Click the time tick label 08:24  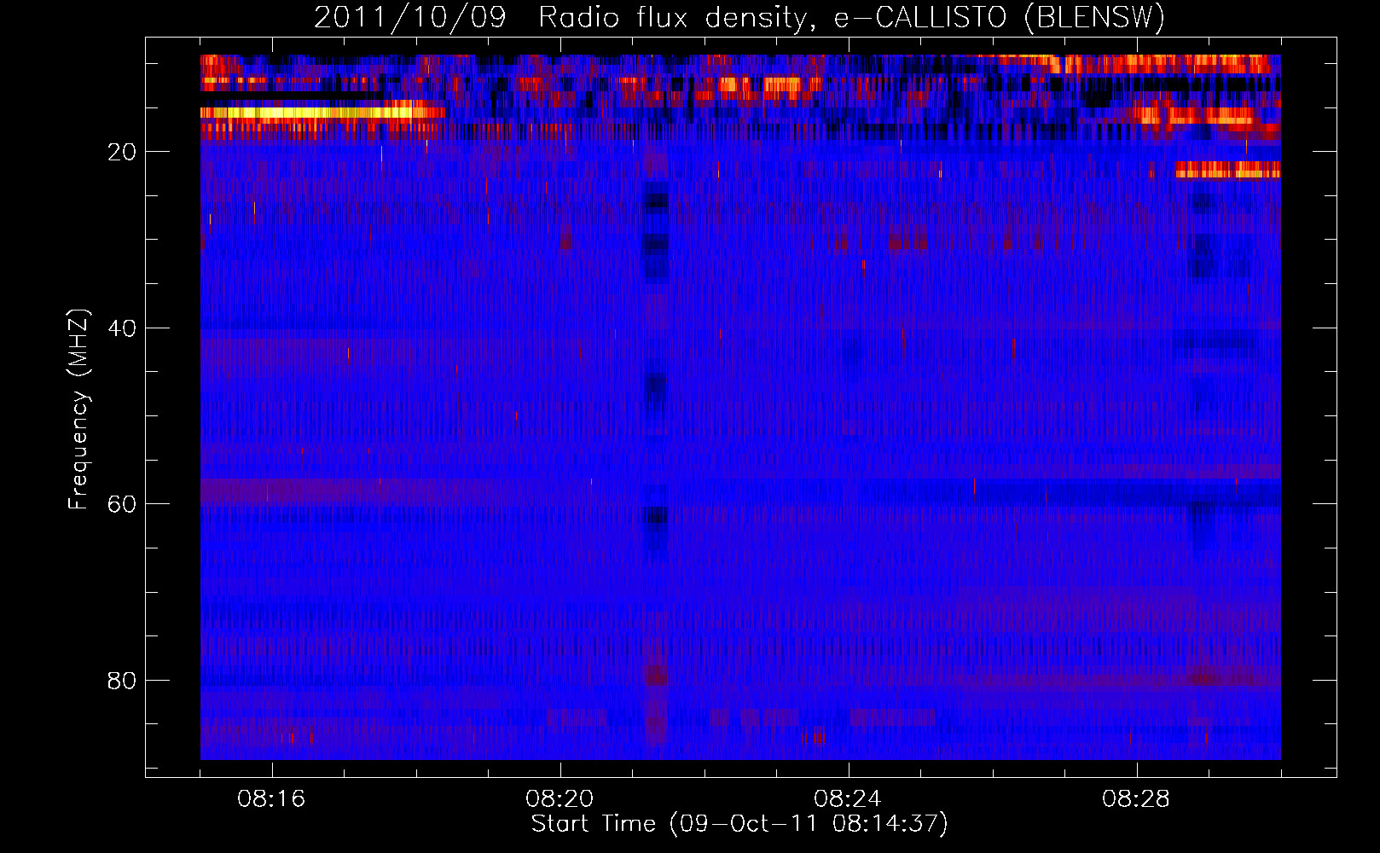[x=848, y=799]
